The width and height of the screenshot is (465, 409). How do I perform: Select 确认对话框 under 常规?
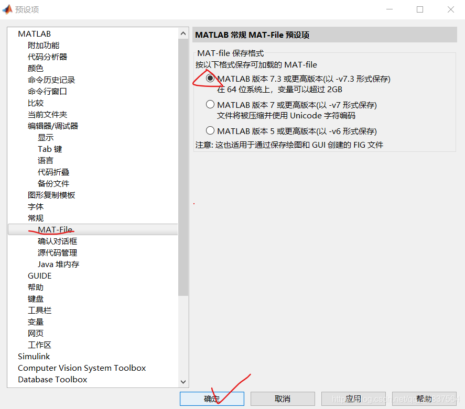coord(58,241)
